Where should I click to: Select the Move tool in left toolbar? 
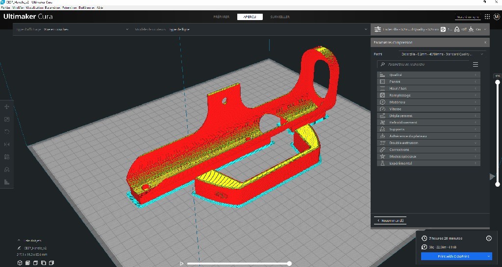(7, 106)
